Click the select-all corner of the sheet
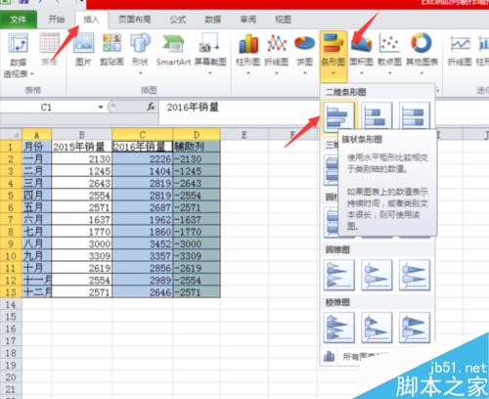Screen dimensions: 489x399 tap(11, 134)
